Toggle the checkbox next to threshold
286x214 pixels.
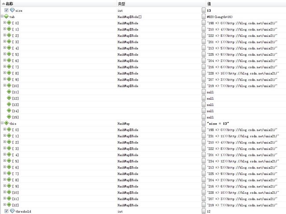(6, 211)
